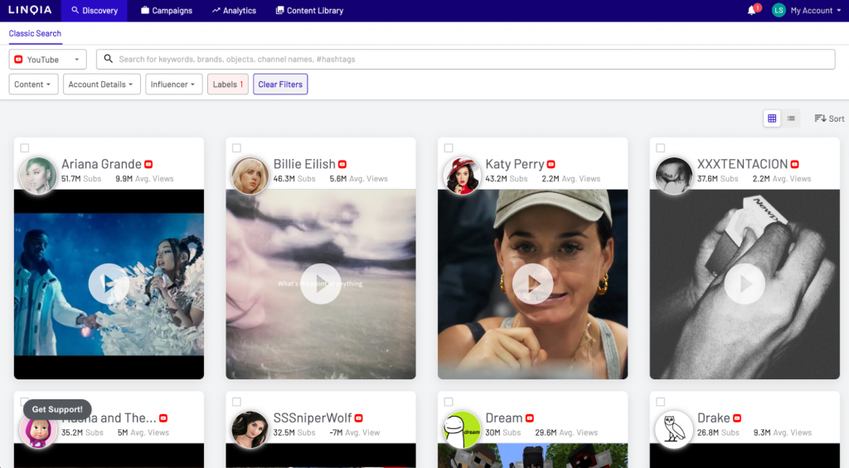Image resolution: width=849 pixels, height=468 pixels.
Task: Click the search magnifier icon
Action: (109, 59)
